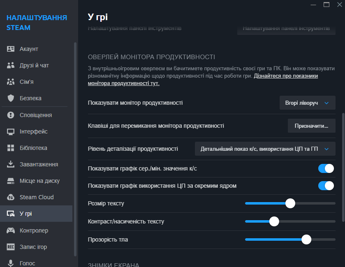Toggle CPU usage per-core graph switch
Screen dimensions: 345x267
click(326, 186)
